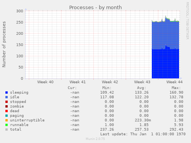This screenshot has width=191, height=143.
Task: Click the sleeping row '-nan' current value
Action: [x=75, y=93]
